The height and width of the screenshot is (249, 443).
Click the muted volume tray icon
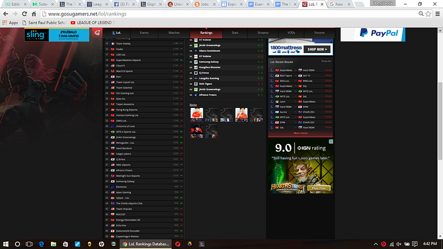click(x=399, y=244)
